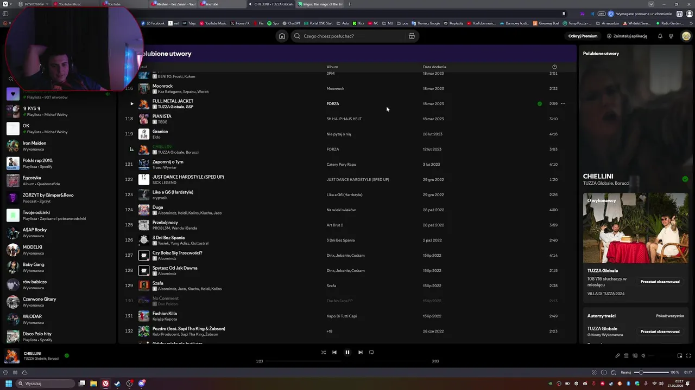Open ZGRZYT by Gimper&Revo podcast
This screenshot has width=695, height=390.
point(59,198)
